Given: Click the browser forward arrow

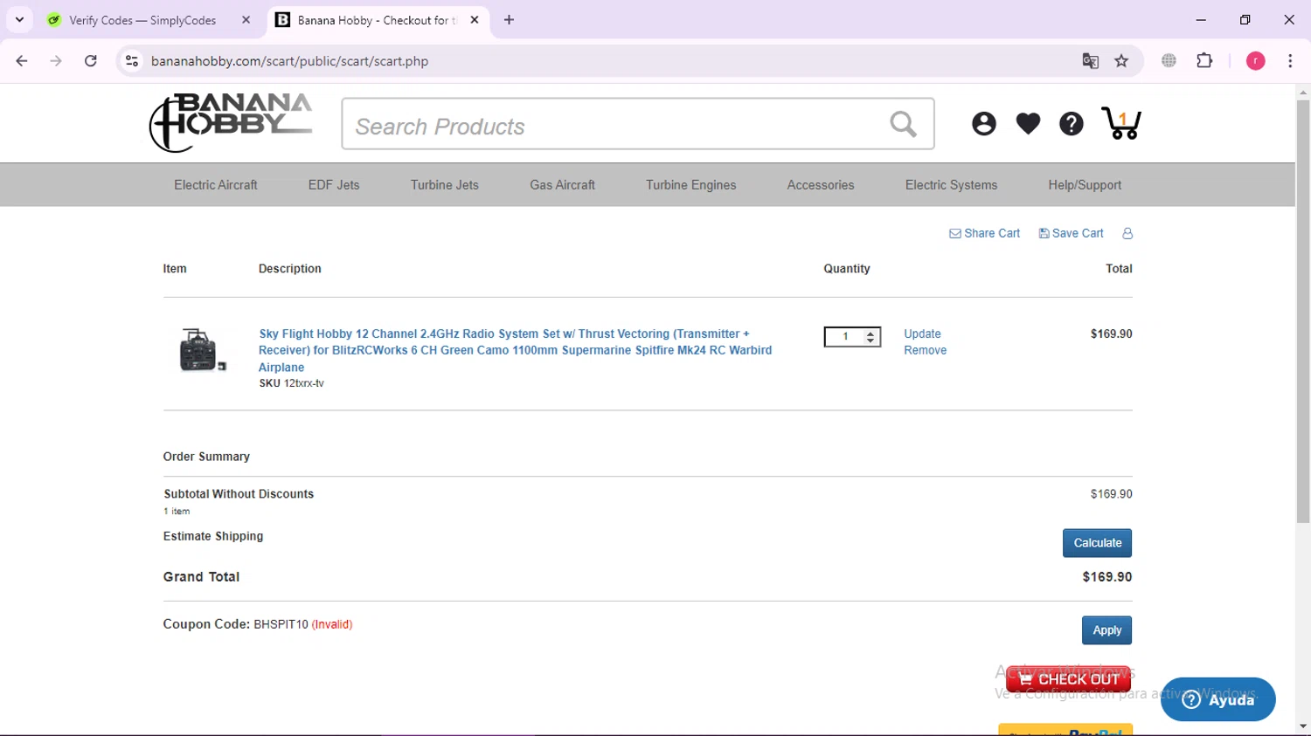Looking at the screenshot, I should (x=56, y=61).
